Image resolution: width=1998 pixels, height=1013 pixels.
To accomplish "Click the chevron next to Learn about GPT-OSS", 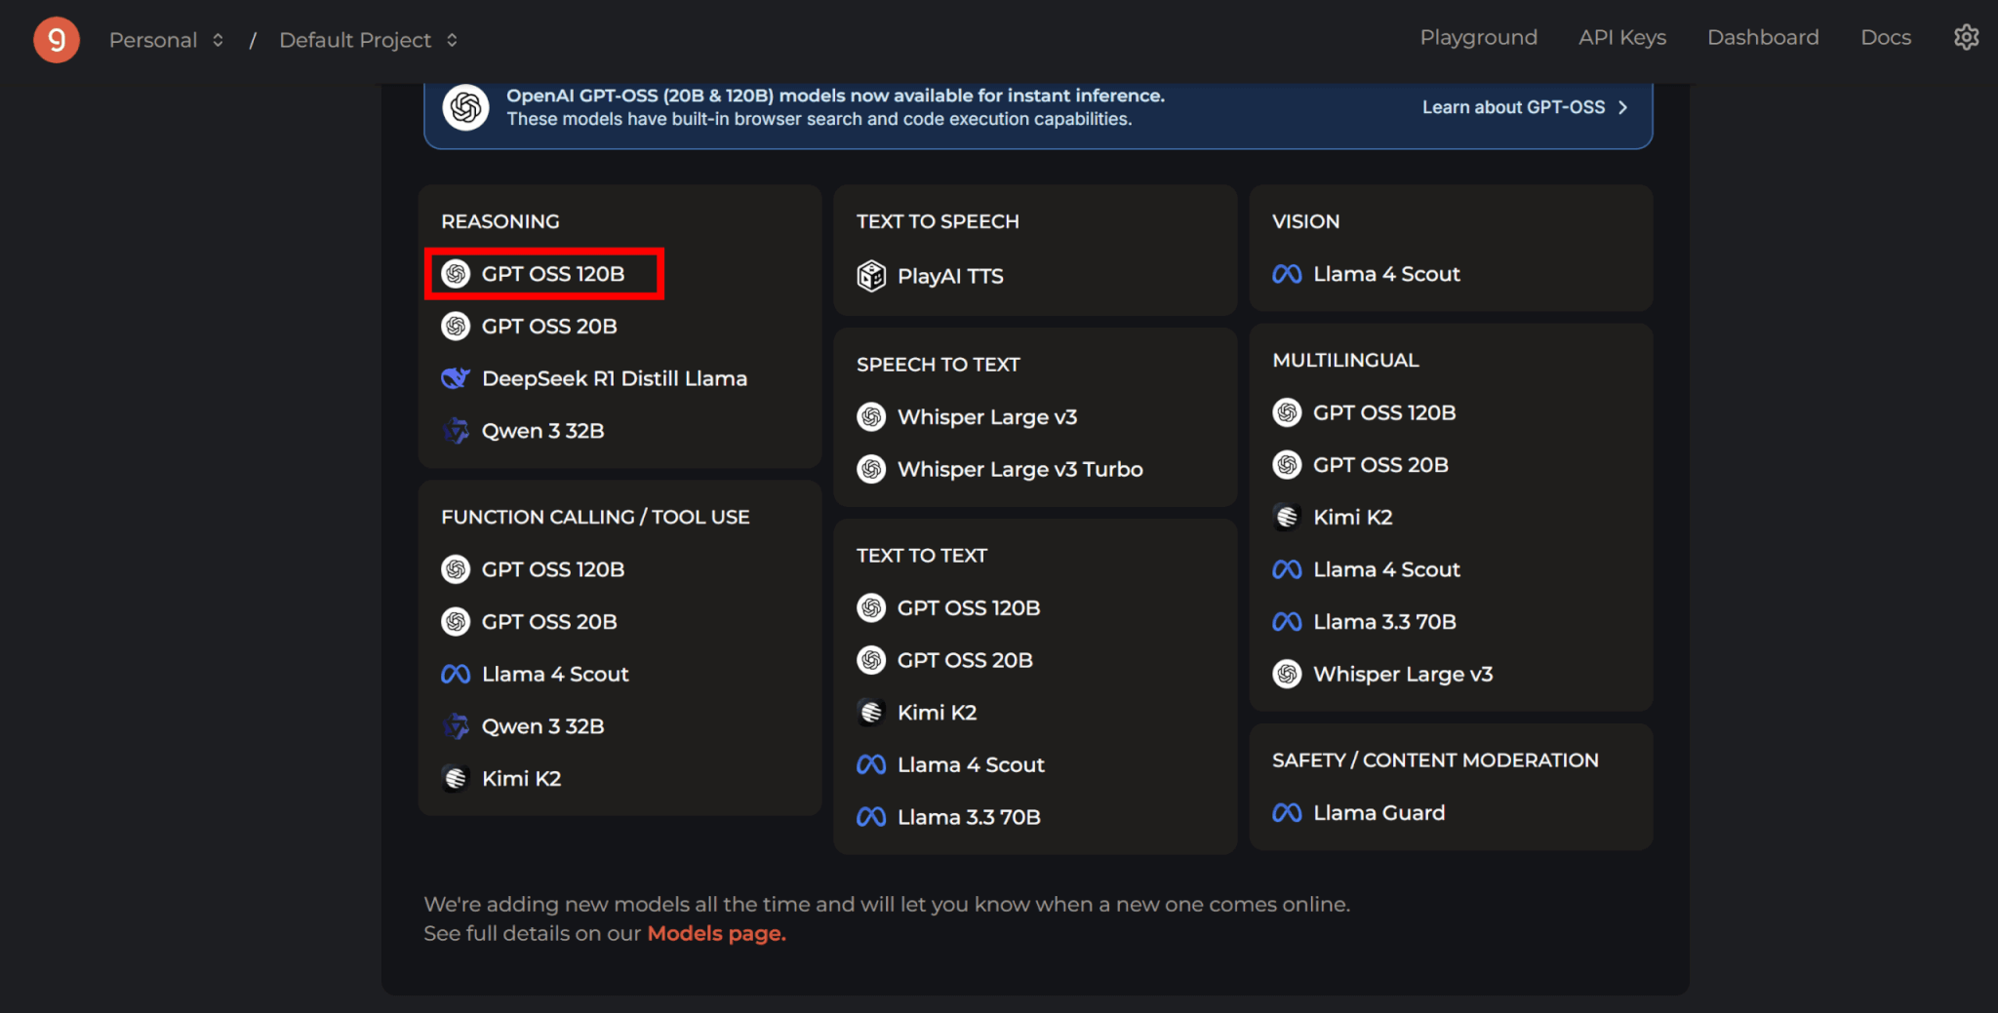I will click(1622, 107).
